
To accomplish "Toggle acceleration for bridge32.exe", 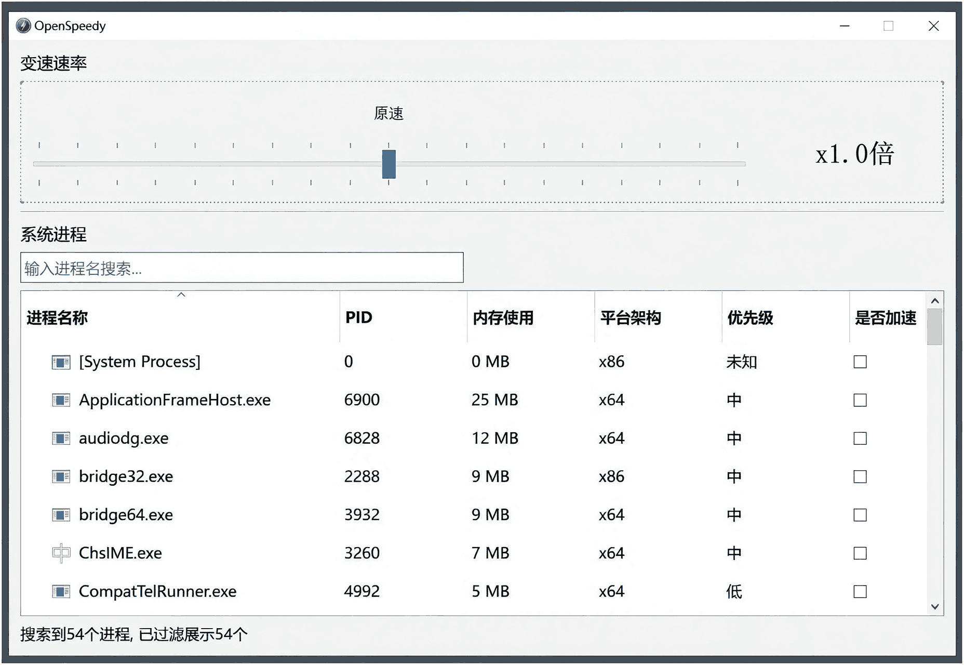I will [x=860, y=476].
